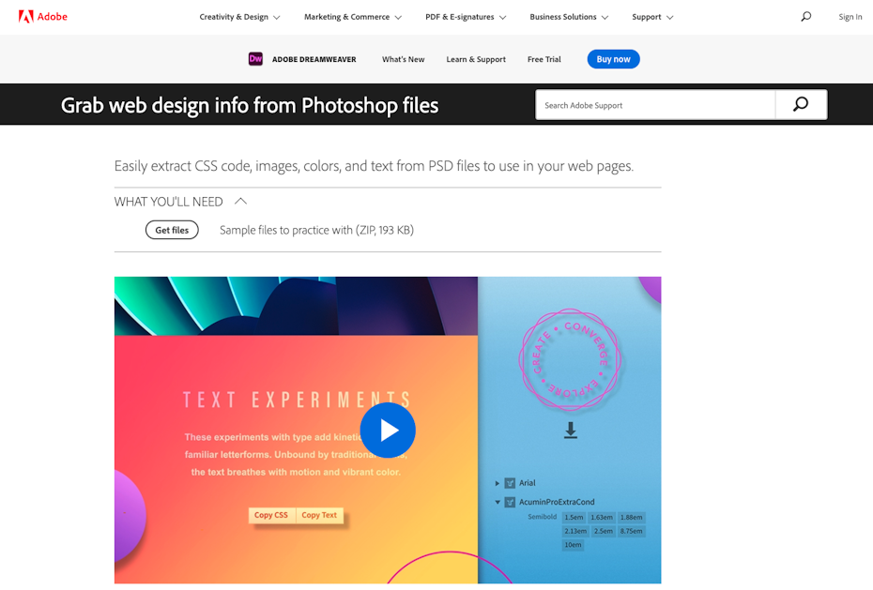Open the Creativity & Design dropdown

click(x=240, y=17)
